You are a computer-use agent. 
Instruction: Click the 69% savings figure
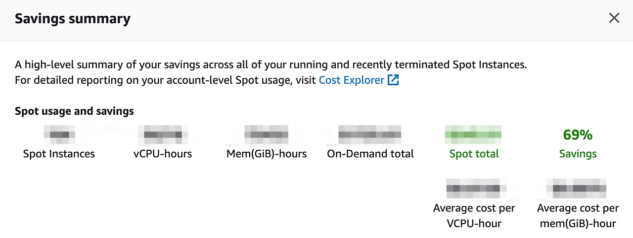pyautogui.click(x=578, y=135)
